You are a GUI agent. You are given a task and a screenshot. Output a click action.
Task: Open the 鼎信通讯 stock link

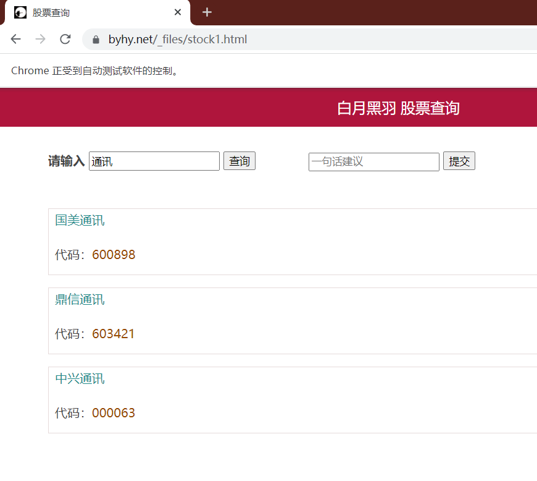click(x=80, y=299)
